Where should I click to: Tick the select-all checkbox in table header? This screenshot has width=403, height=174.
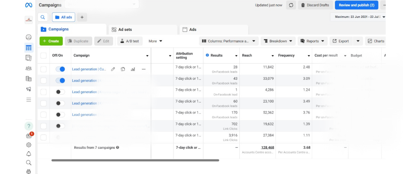coord(44,56)
